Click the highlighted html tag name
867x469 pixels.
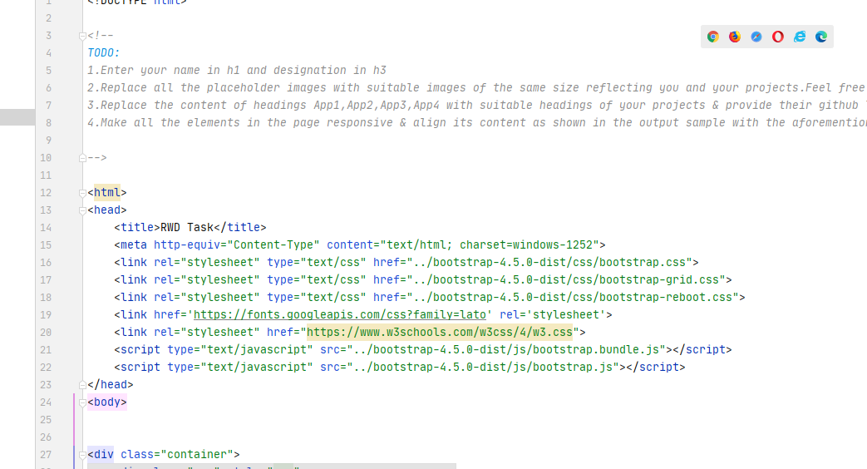(x=106, y=192)
